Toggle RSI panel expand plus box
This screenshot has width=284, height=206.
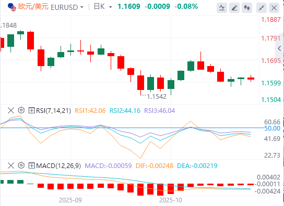tap(31, 110)
